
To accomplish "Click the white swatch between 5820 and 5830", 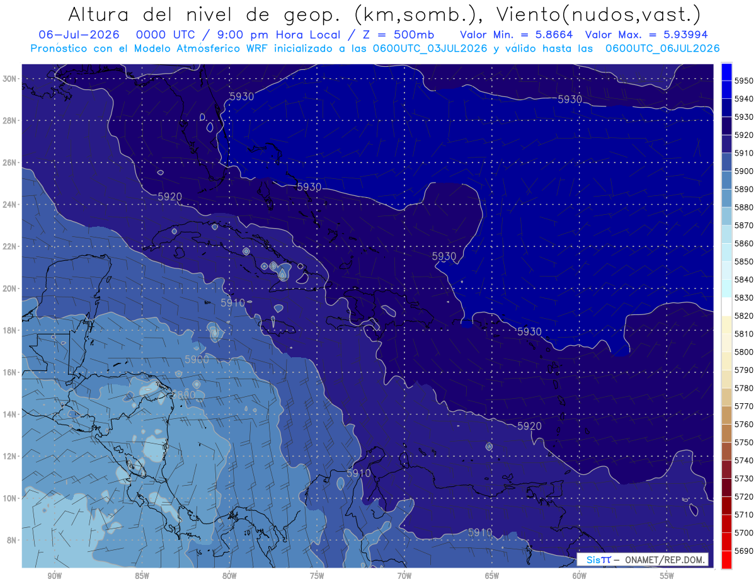I will click(x=726, y=306).
